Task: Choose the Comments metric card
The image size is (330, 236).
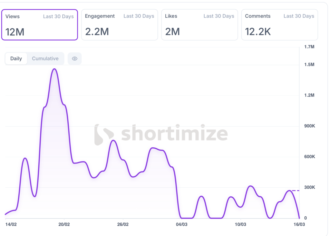Action: (279, 25)
